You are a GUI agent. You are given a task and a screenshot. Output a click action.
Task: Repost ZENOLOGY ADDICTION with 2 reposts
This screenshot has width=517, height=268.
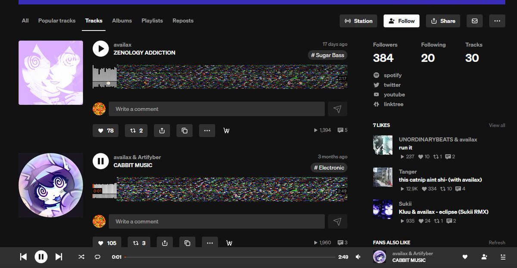point(136,131)
